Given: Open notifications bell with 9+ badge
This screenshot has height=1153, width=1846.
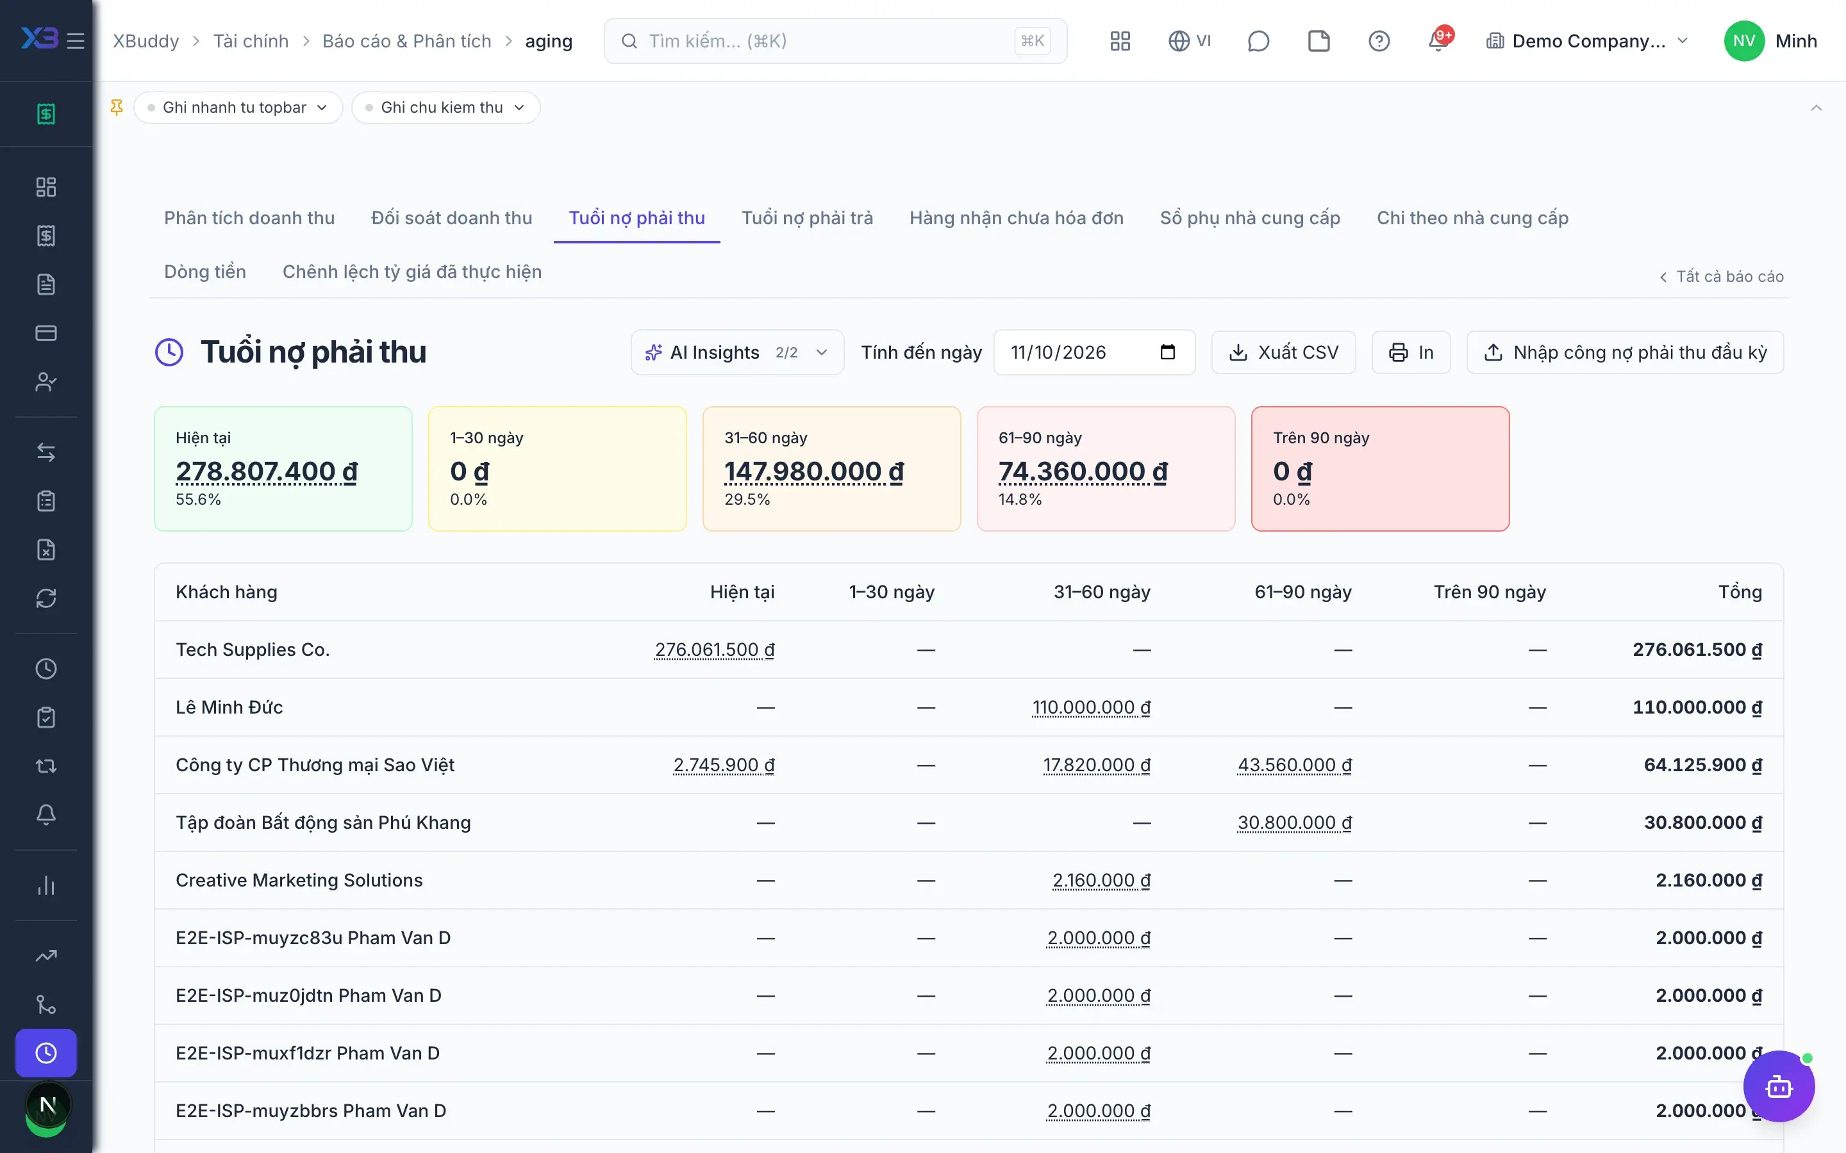Looking at the screenshot, I should click(x=1440, y=40).
